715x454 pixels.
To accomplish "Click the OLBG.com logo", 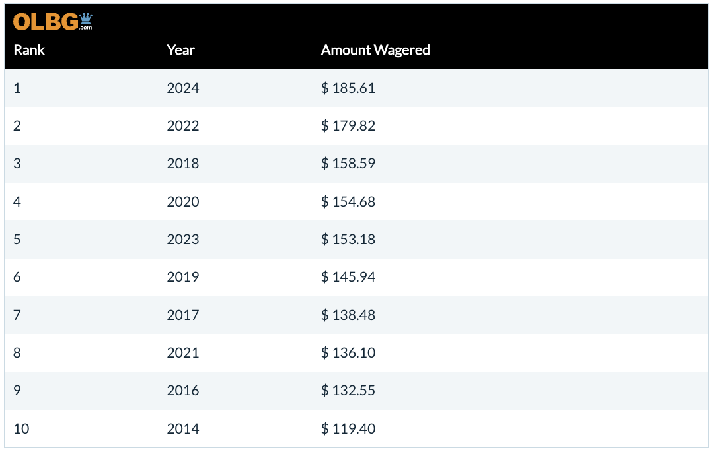I will pos(52,22).
